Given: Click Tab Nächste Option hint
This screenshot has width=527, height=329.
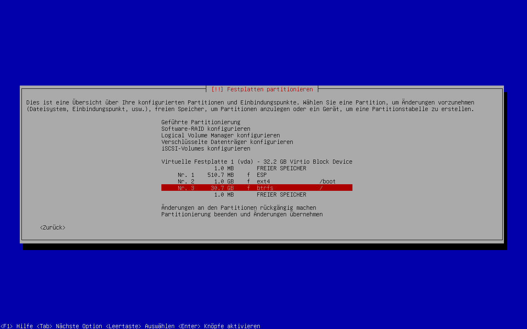Looking at the screenshot, I should tap(69, 326).
